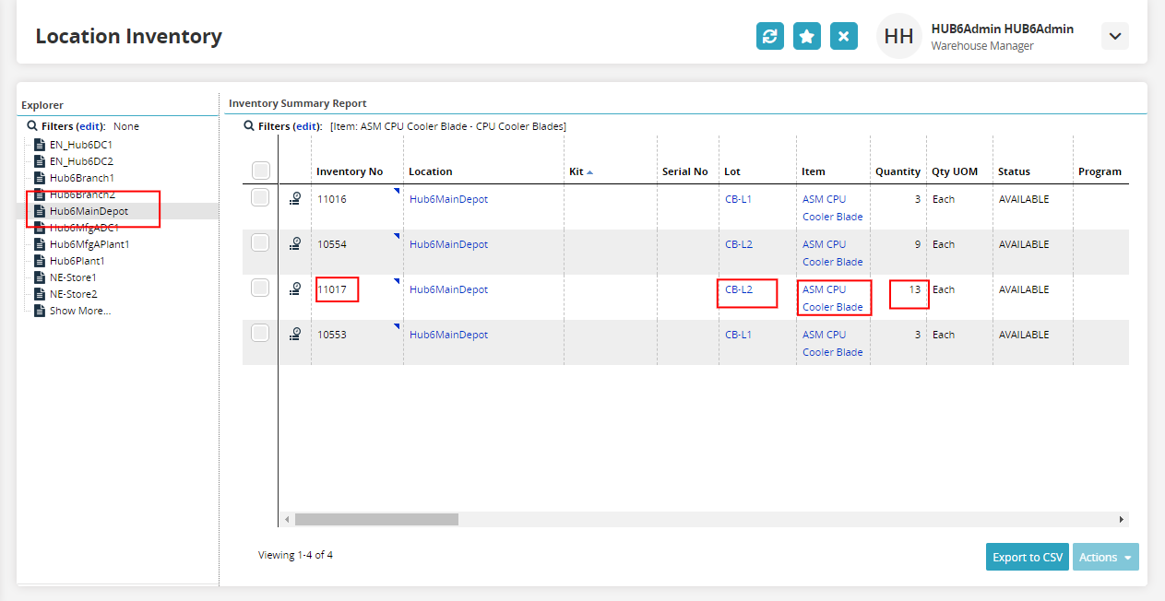
Task: Click the Lot column header
Action: [x=732, y=171]
